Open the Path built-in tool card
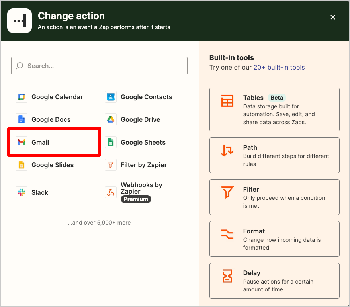The width and height of the screenshot is (350, 307). pos(274,155)
